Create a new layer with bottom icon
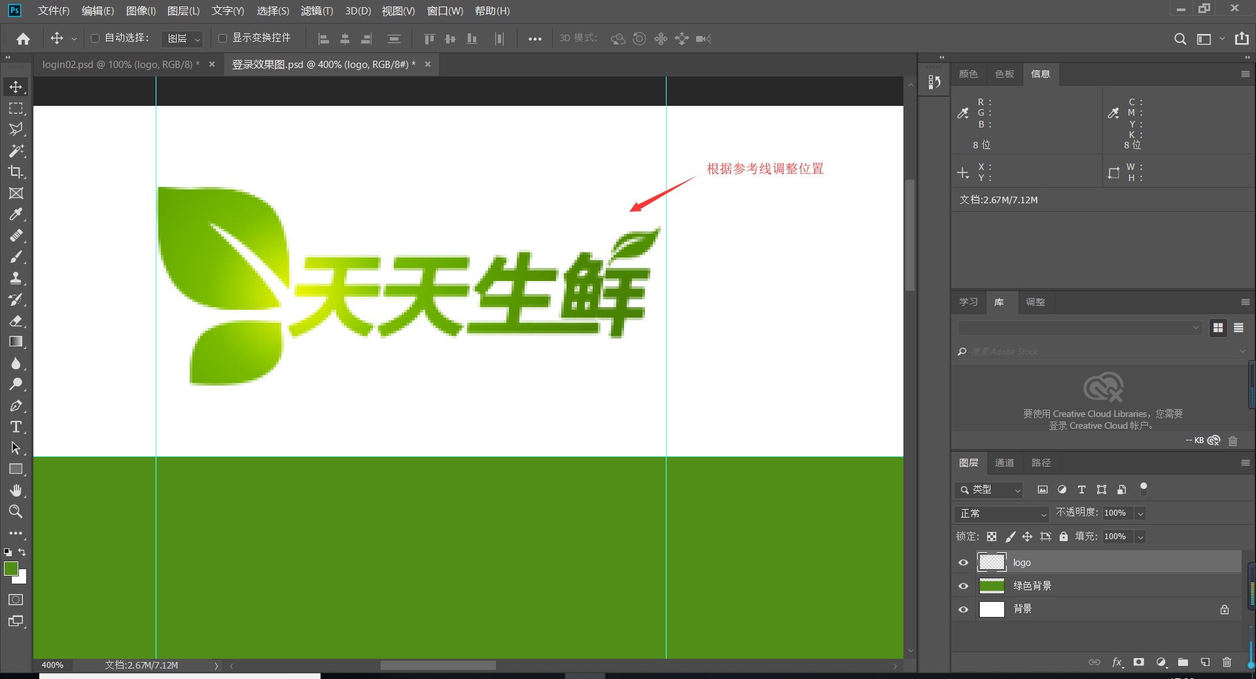Viewport: 1256px width, 679px height. click(1205, 662)
